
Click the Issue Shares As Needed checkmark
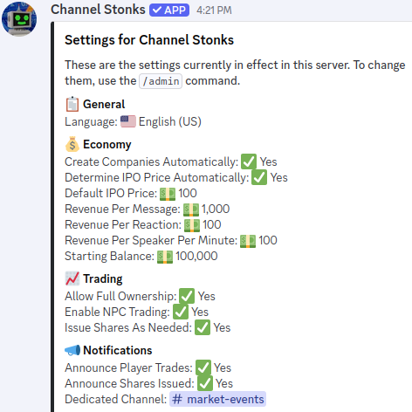203,327
